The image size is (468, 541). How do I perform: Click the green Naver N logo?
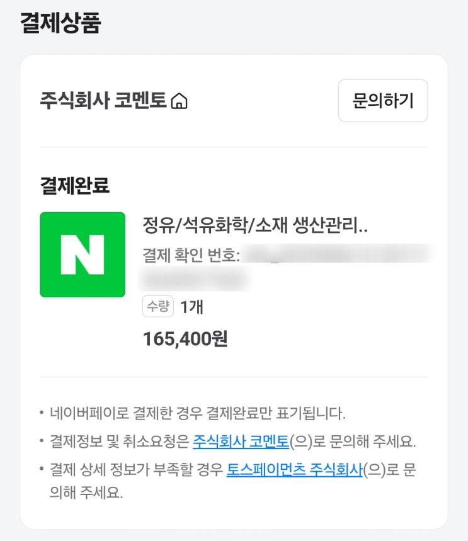(x=83, y=254)
